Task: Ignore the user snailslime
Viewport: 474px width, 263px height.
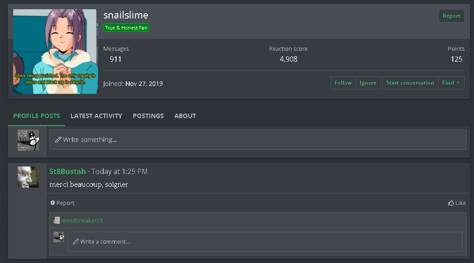Action: [x=368, y=83]
